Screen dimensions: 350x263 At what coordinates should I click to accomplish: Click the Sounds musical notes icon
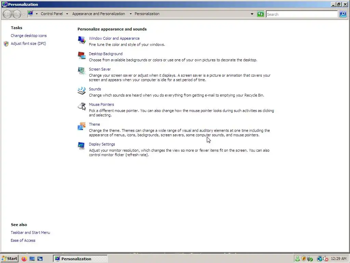81,90
